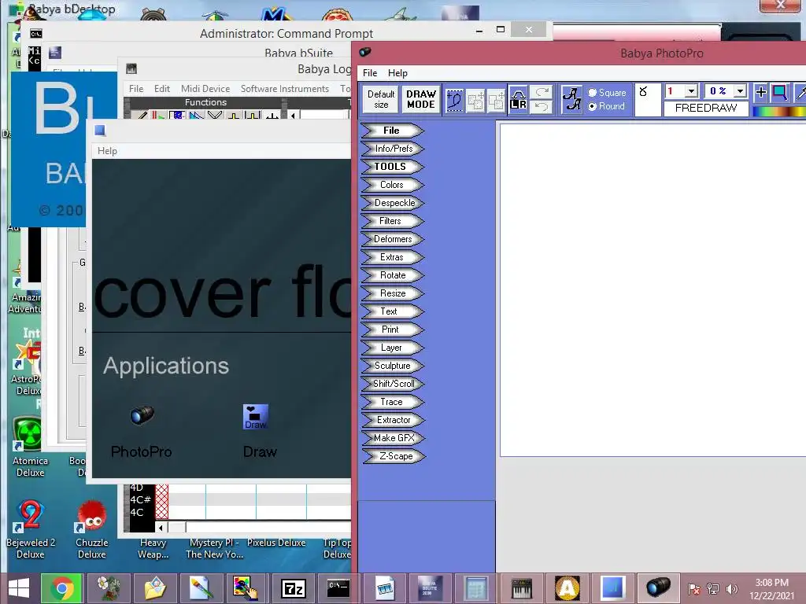The width and height of the screenshot is (806, 604).
Task: Click the volume speaker tray icon
Action: tap(731, 589)
